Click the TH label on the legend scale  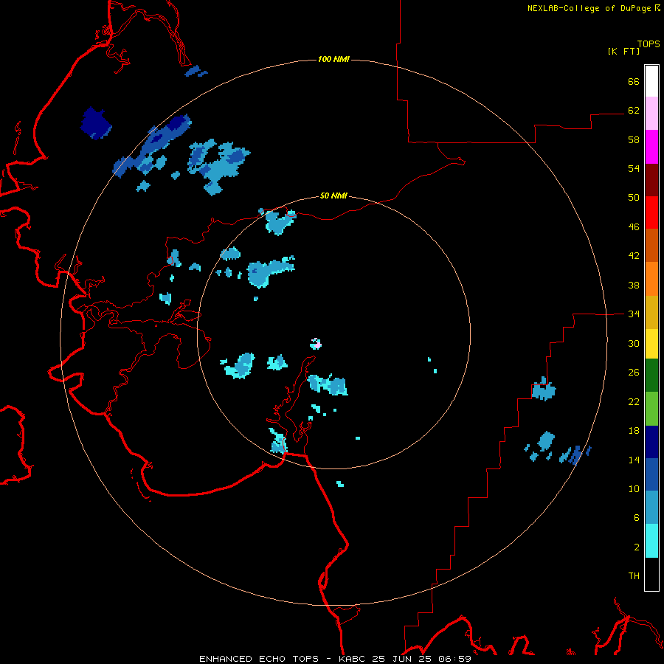click(634, 576)
